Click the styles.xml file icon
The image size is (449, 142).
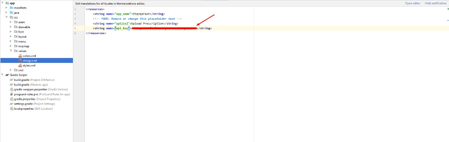20,66
